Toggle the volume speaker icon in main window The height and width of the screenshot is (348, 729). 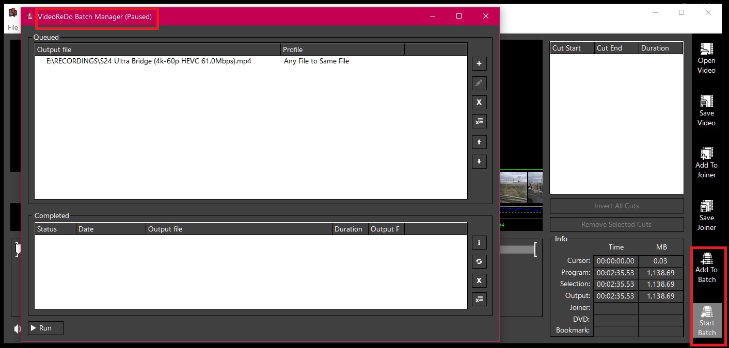[17, 328]
